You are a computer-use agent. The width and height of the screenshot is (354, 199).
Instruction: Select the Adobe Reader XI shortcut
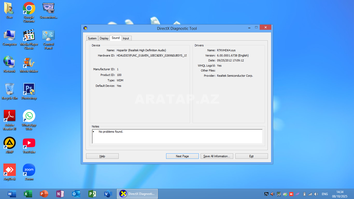pyautogui.click(x=10, y=120)
